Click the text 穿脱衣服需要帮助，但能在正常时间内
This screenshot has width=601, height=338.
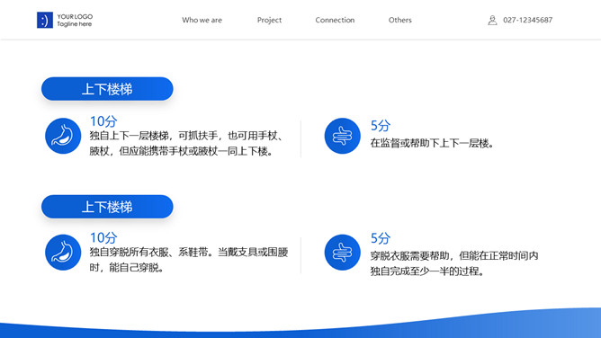tap(454, 255)
